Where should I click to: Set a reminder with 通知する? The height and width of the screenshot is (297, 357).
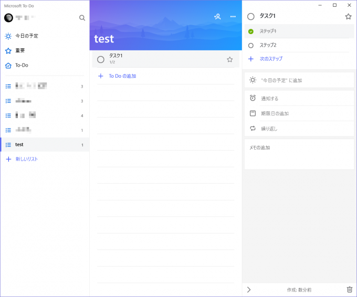(299, 98)
